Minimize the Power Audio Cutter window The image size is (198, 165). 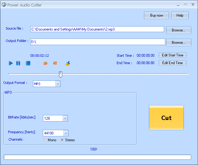[x=178, y=5]
